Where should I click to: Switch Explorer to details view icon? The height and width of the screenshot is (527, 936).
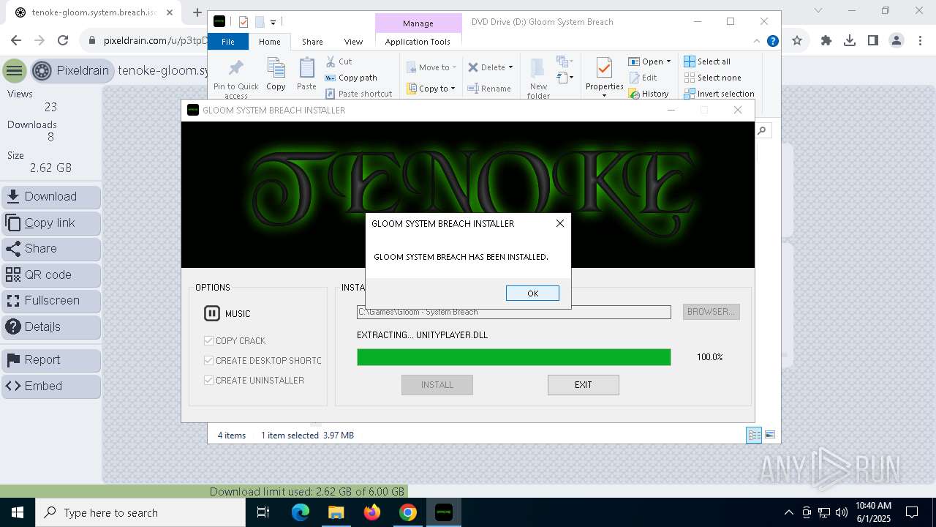(754, 435)
